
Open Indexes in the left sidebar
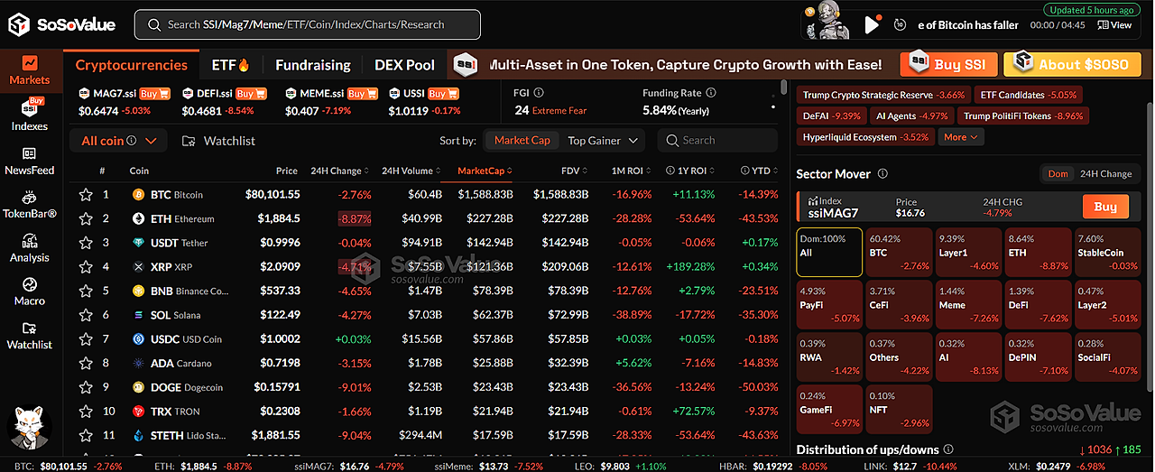(30, 115)
